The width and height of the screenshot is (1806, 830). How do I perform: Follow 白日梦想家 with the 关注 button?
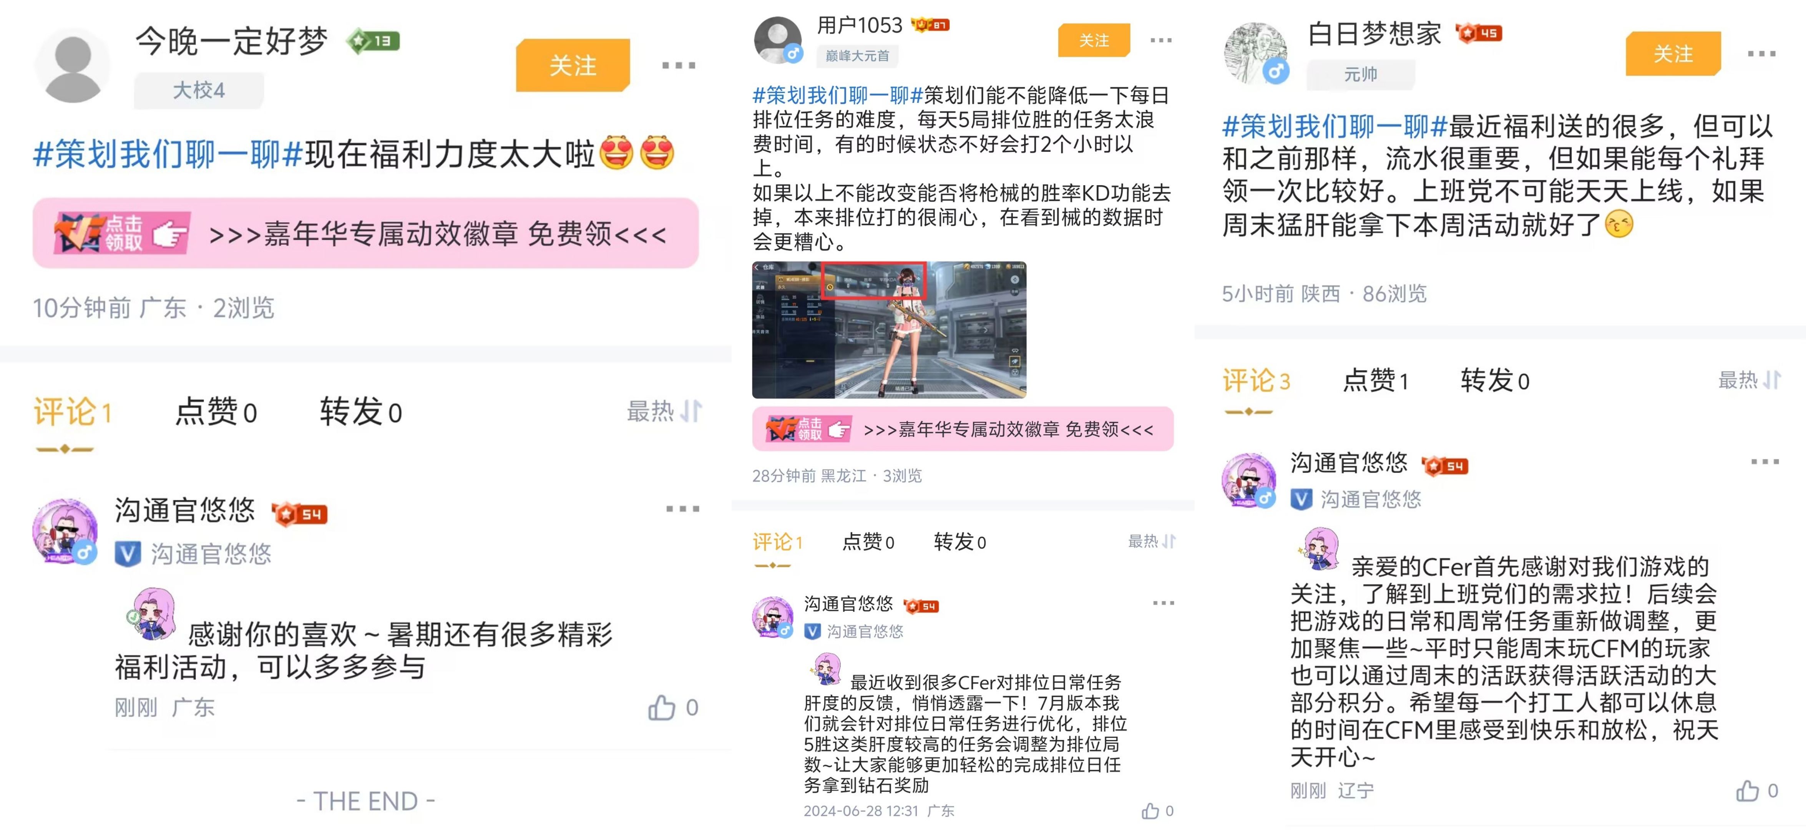[x=1673, y=53]
